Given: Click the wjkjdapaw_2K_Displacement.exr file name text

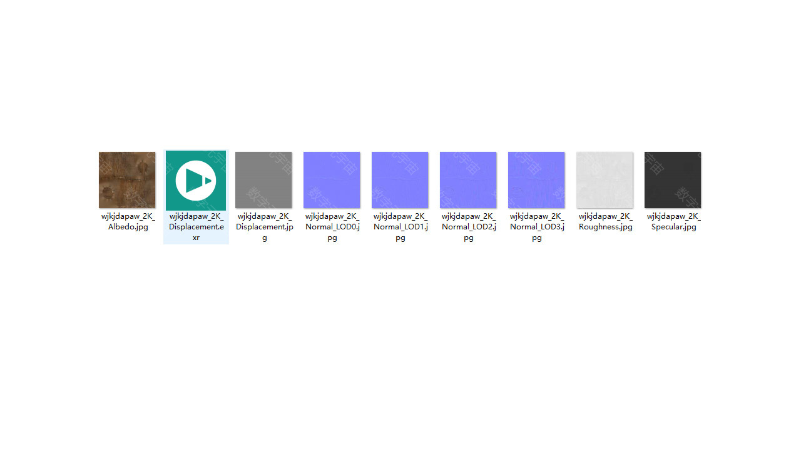Looking at the screenshot, I should tap(196, 227).
